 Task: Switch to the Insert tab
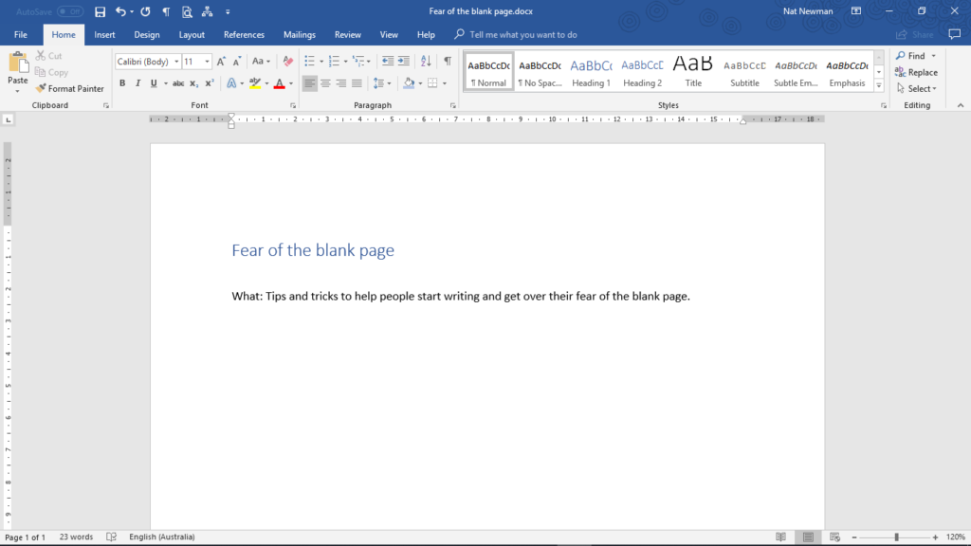pyautogui.click(x=104, y=33)
